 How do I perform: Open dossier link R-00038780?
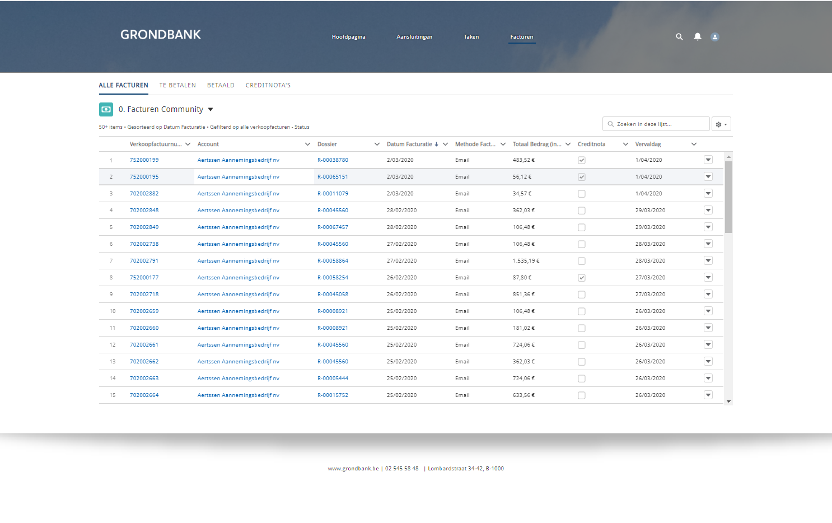pos(333,160)
